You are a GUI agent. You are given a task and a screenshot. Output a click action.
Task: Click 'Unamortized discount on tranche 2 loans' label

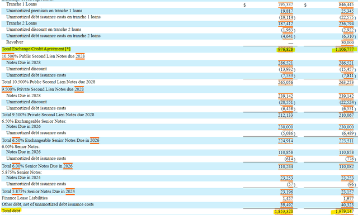point(44,30)
